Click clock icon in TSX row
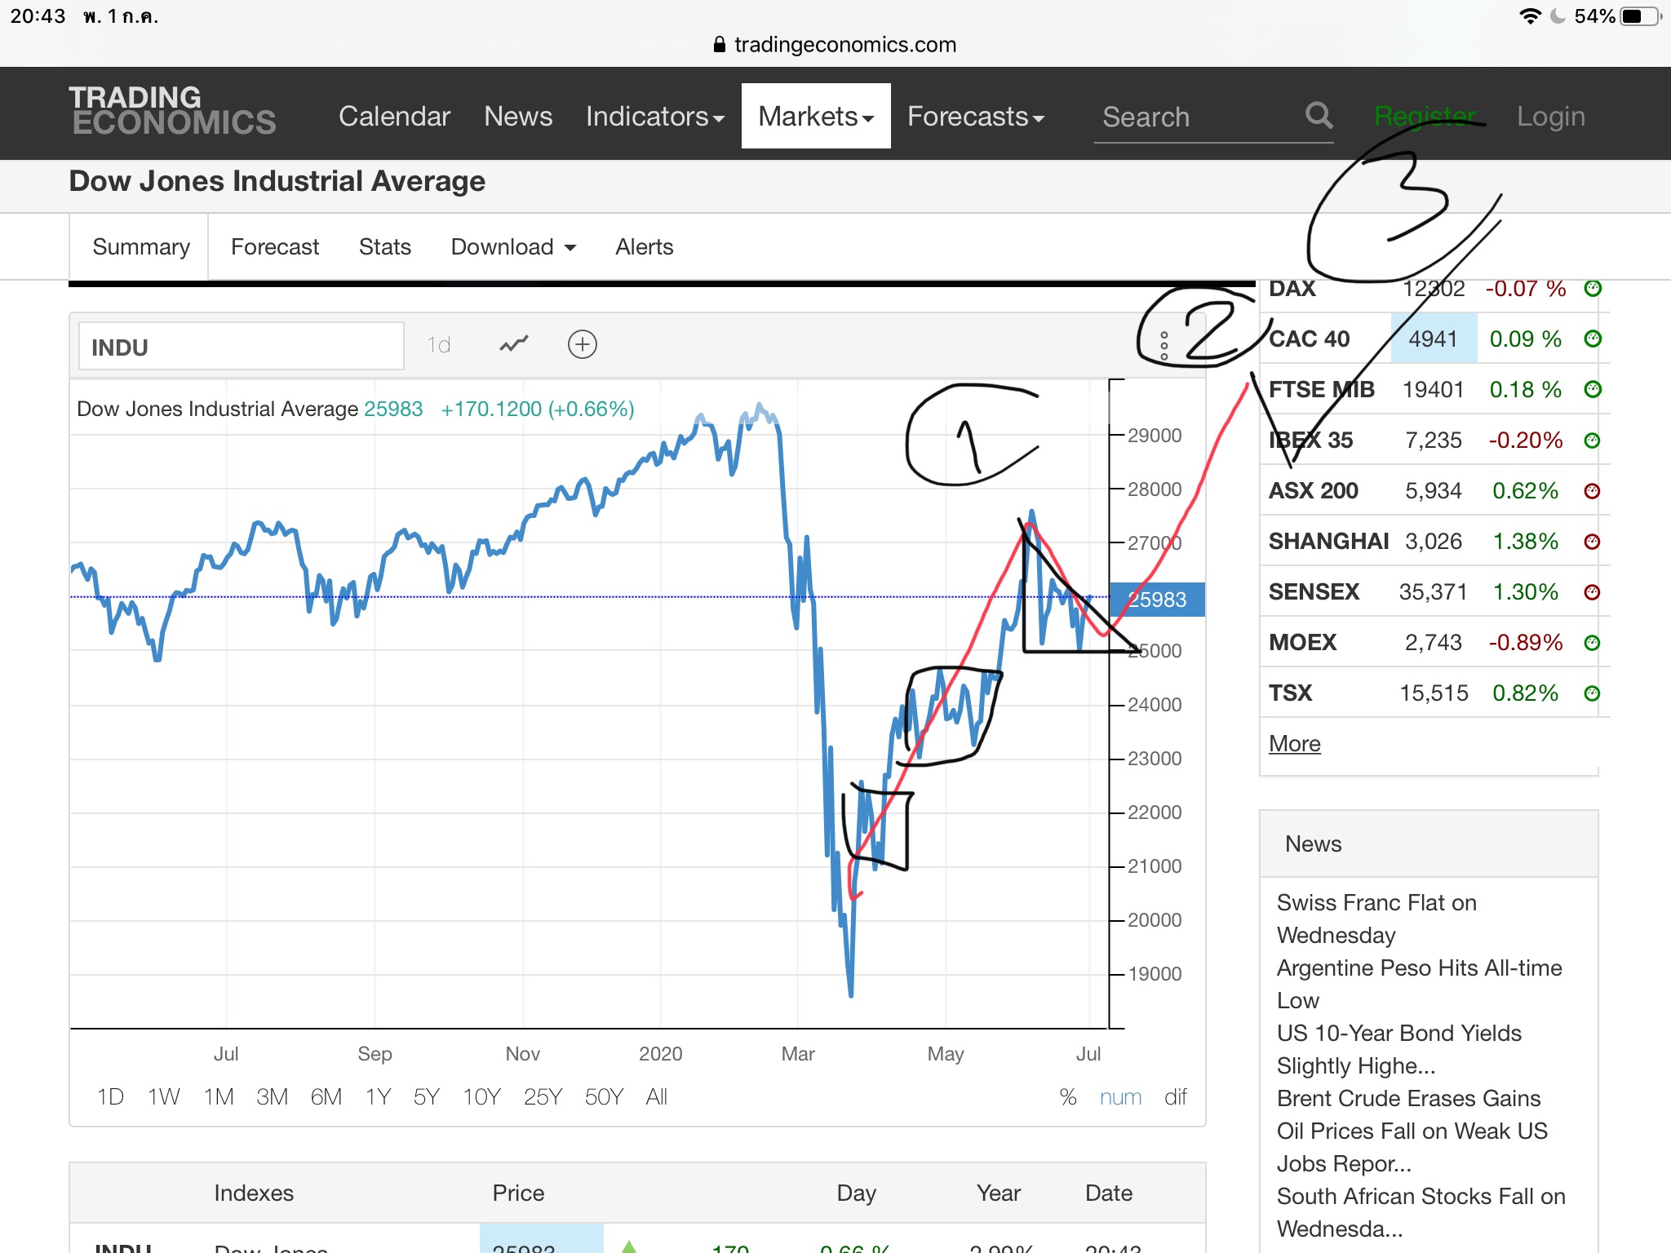This screenshot has width=1671, height=1253. [1592, 693]
